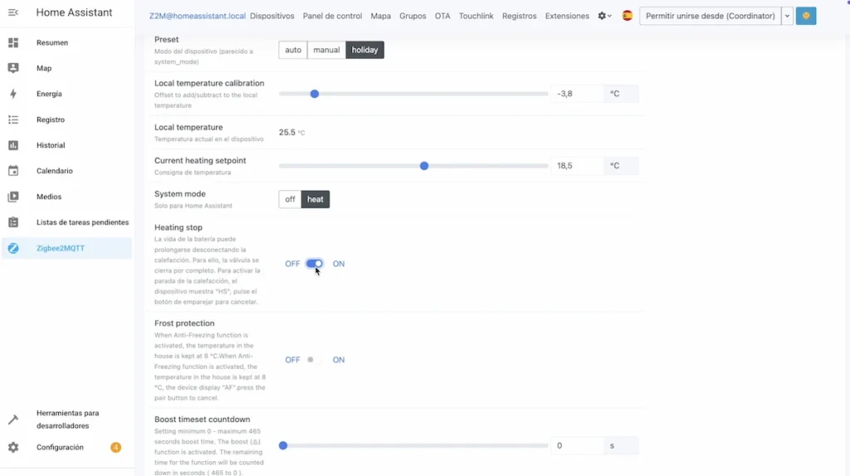The image size is (850, 476).
Task: Open the Medios media icon
Action: [13, 197]
